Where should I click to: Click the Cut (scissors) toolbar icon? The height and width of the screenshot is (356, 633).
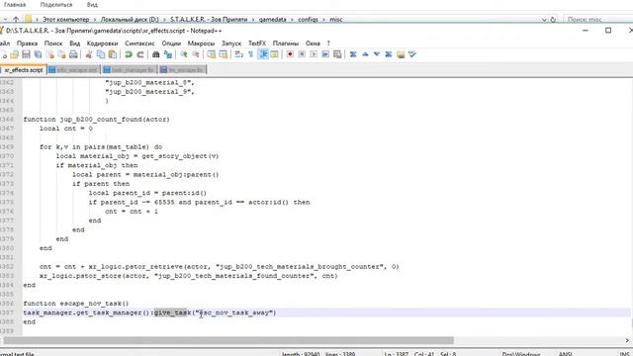[89, 54]
